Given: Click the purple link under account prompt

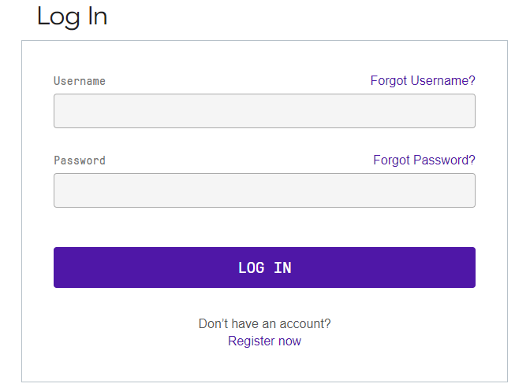Looking at the screenshot, I should pos(264,341).
